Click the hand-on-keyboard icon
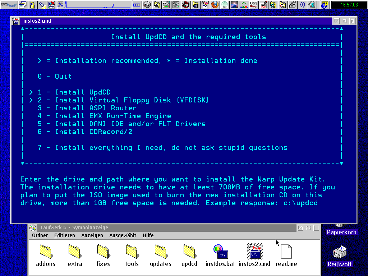368x276 pixels. [292, 5]
